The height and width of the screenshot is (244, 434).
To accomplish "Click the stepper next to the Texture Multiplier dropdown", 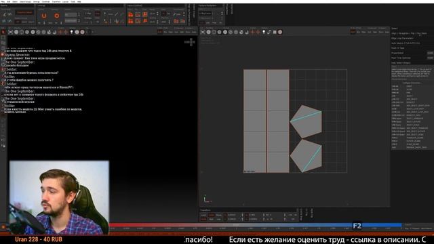I will (222, 14).
